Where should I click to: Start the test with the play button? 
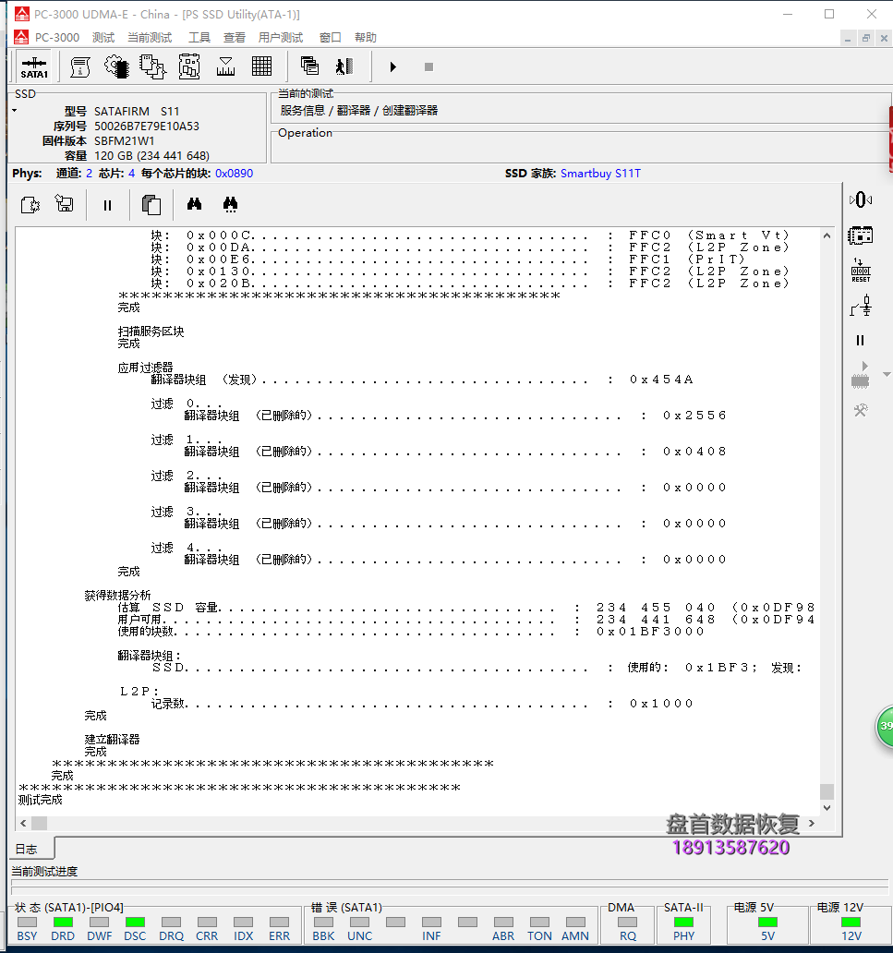click(392, 66)
